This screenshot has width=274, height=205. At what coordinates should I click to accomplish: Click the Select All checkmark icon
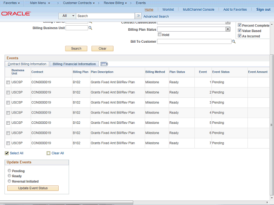coord(7,153)
